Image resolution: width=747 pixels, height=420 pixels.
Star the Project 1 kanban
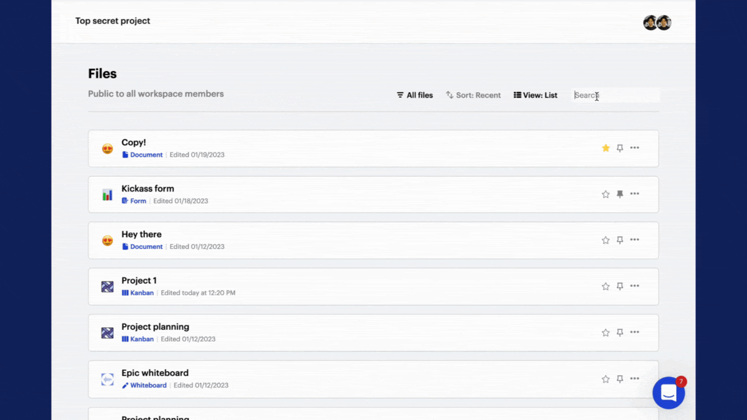pyautogui.click(x=606, y=286)
